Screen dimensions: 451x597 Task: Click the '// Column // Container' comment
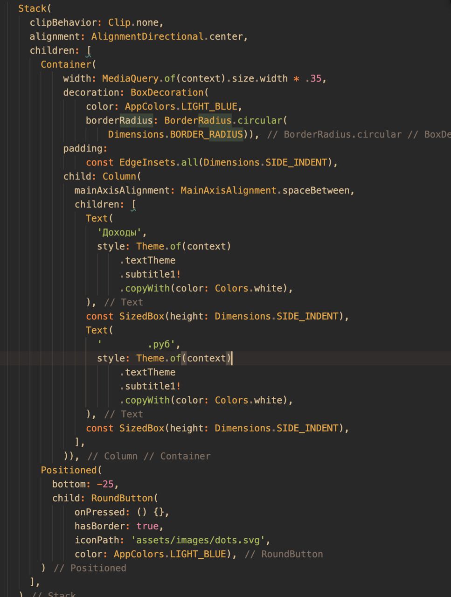coord(149,456)
